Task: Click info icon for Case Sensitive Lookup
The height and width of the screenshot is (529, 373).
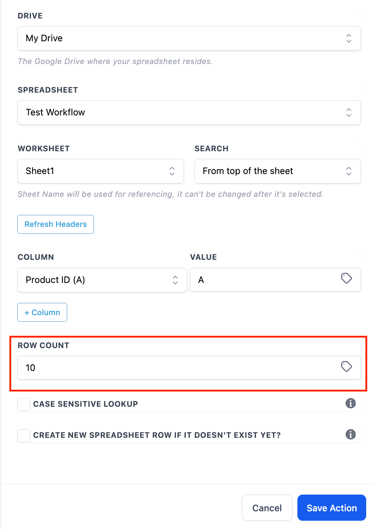Action: click(x=350, y=403)
